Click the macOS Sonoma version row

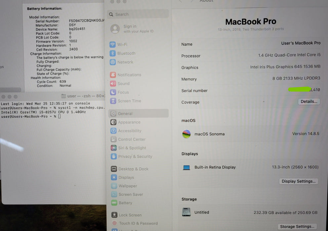point(250,134)
